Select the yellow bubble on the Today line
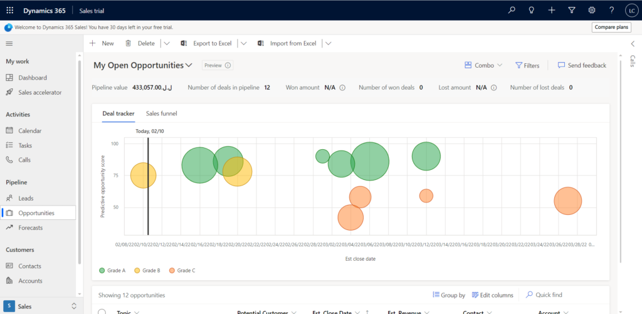Image resolution: width=642 pixels, height=314 pixels. [x=143, y=175]
